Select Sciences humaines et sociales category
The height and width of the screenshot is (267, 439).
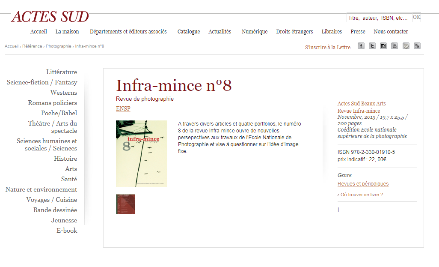[x=47, y=145]
